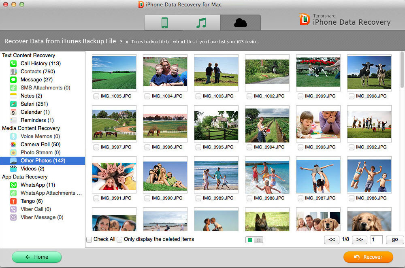
Task: Click the page number input field
Action: coord(376,240)
